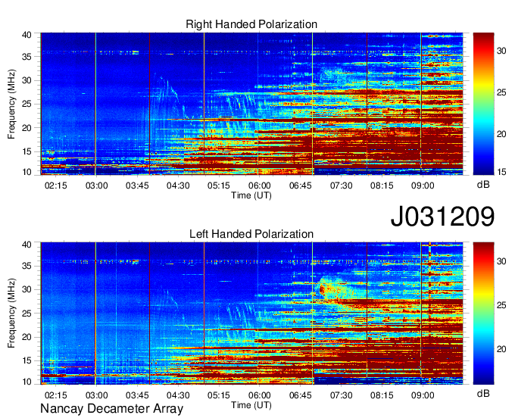Click the 20 label on lower color bar
Viewport: 515px width, 418px height.
[x=501, y=349]
